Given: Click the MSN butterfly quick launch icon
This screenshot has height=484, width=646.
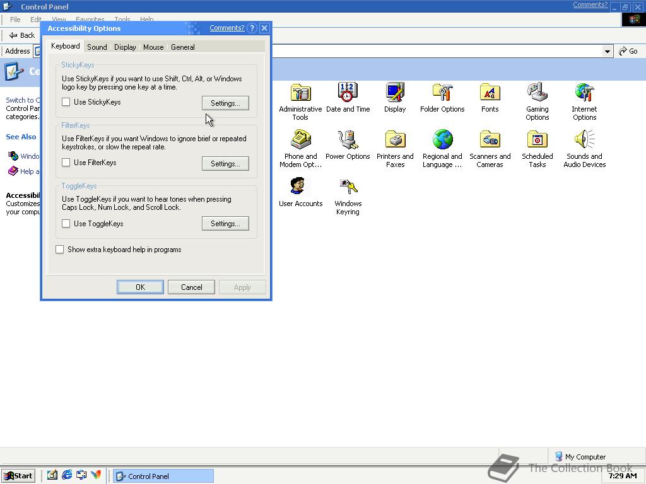Looking at the screenshot, I should point(96,475).
